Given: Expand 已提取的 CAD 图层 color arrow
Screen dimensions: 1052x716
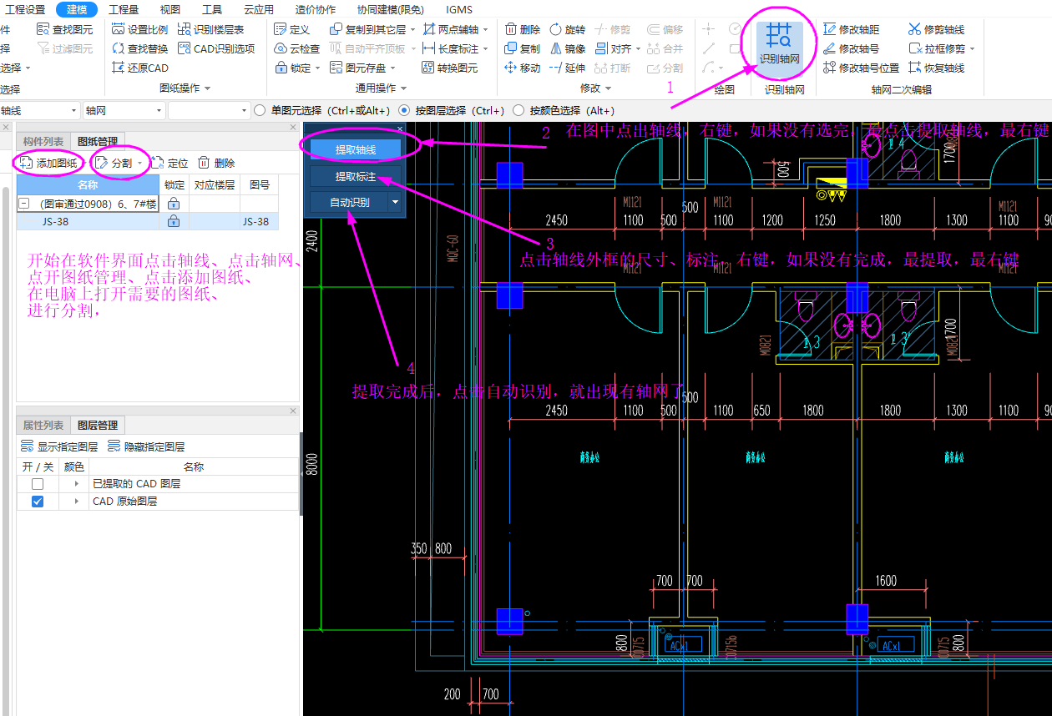Looking at the screenshot, I should click(x=76, y=484).
